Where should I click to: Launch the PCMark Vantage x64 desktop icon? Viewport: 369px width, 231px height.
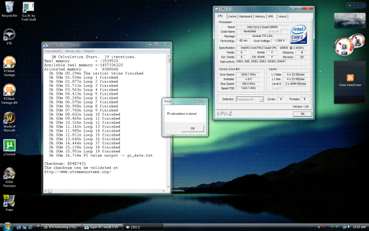coord(9,94)
